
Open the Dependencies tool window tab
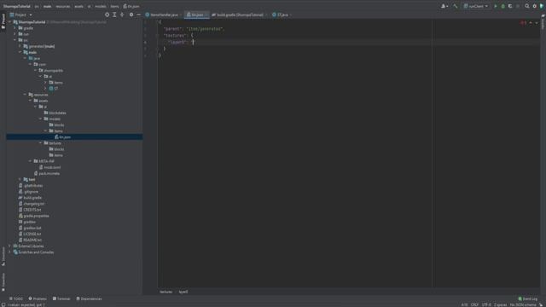tap(89, 298)
